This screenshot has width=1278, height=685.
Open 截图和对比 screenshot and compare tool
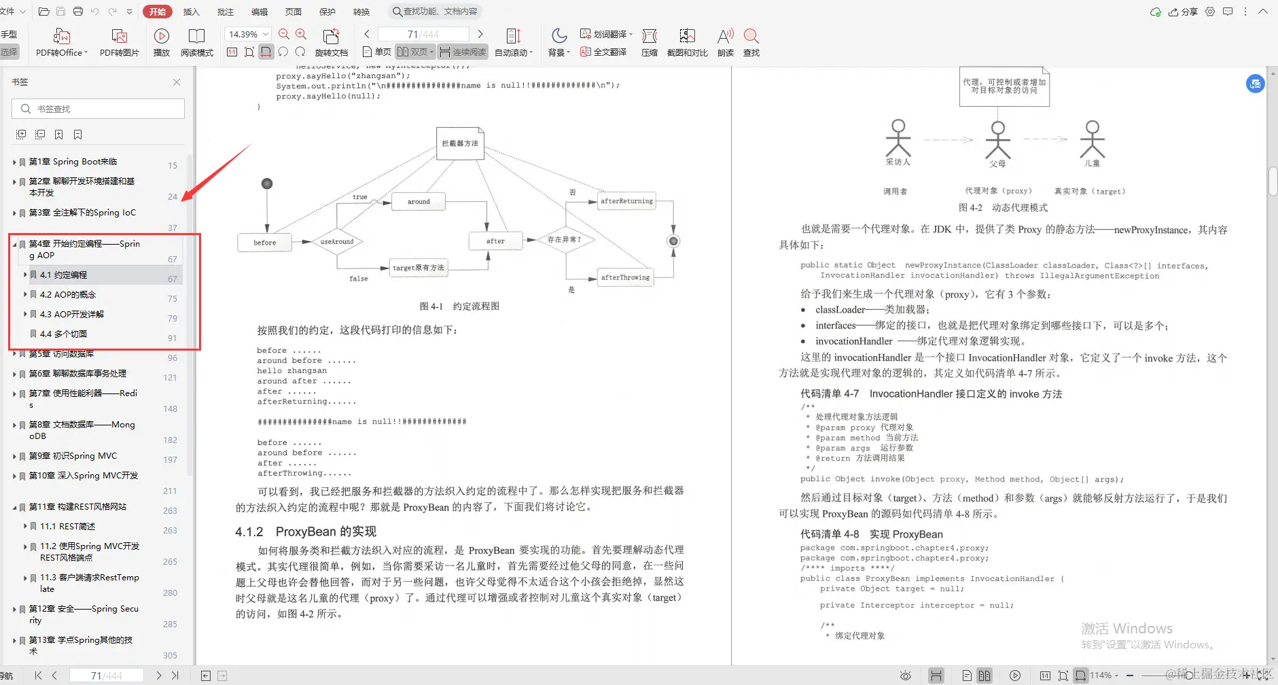(688, 42)
